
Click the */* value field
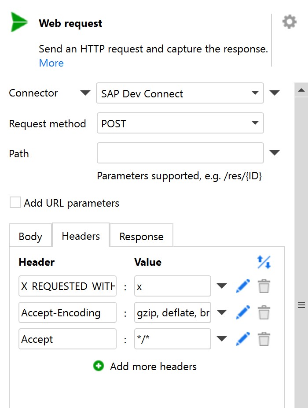pos(172,339)
